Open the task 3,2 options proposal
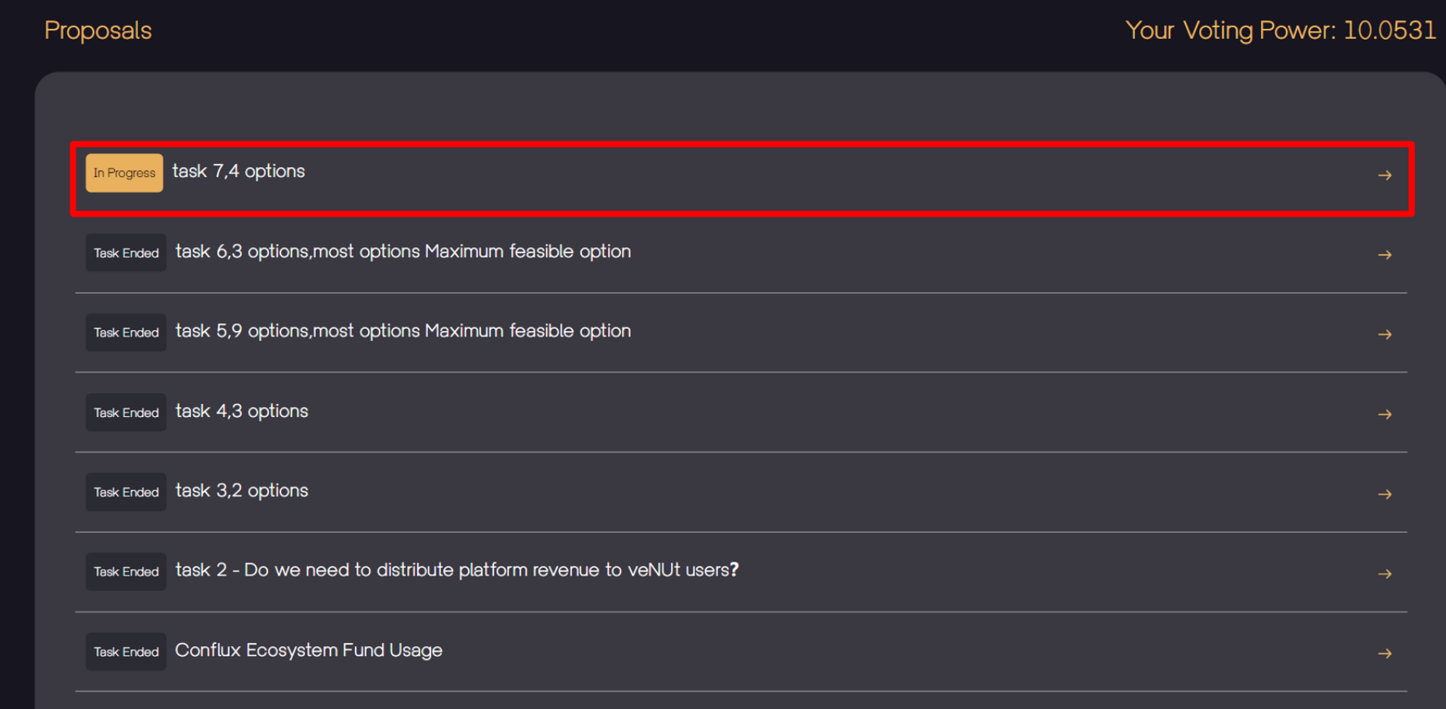 241,491
